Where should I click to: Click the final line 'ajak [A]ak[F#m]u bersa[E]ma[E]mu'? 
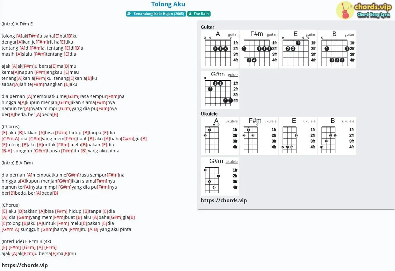(x=39, y=254)
